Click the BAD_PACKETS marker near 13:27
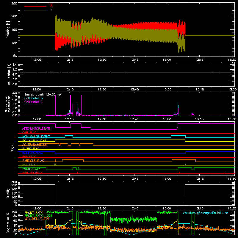238x238 pixels. (224, 173)
